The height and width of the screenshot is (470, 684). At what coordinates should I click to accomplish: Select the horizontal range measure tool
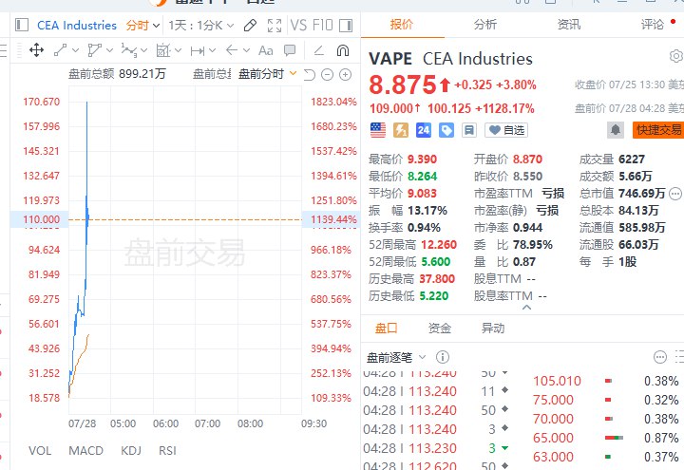198,50
